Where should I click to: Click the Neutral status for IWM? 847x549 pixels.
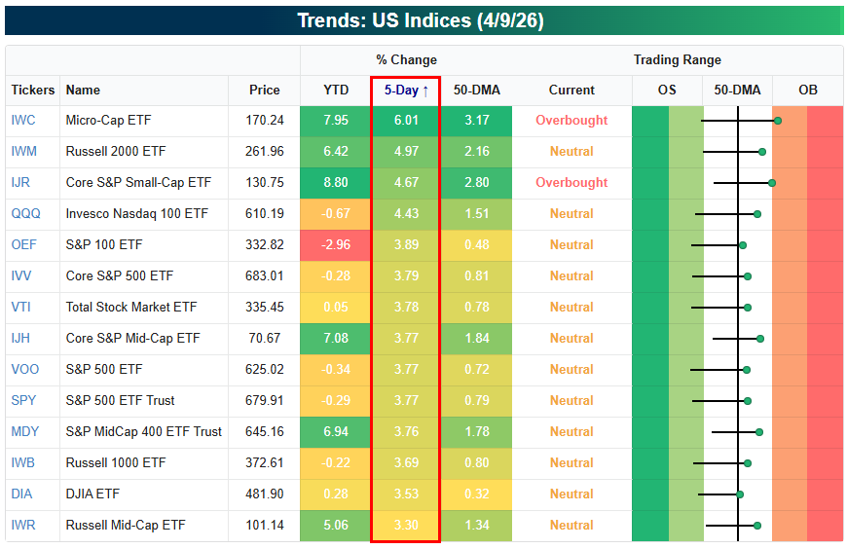coord(571,152)
